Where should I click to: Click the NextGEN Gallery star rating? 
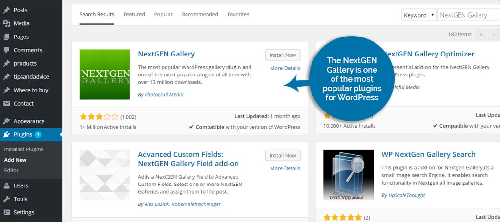pos(99,117)
